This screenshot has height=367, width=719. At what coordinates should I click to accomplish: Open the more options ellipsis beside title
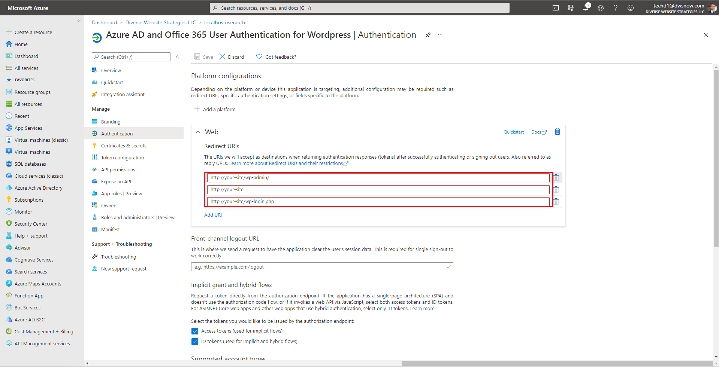(440, 35)
